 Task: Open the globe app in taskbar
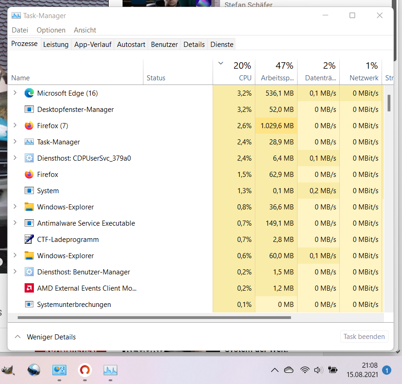pos(33,370)
